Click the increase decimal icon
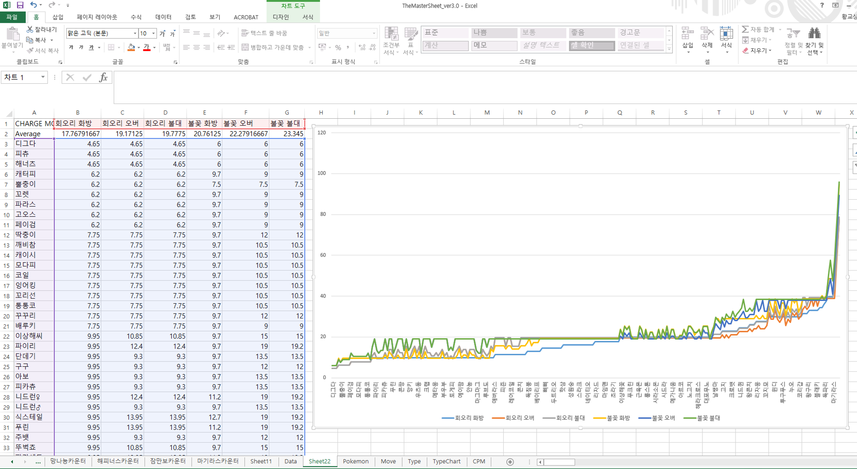Image resolution: width=857 pixels, height=469 pixels. point(362,47)
